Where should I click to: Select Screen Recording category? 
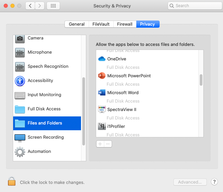click(47, 137)
